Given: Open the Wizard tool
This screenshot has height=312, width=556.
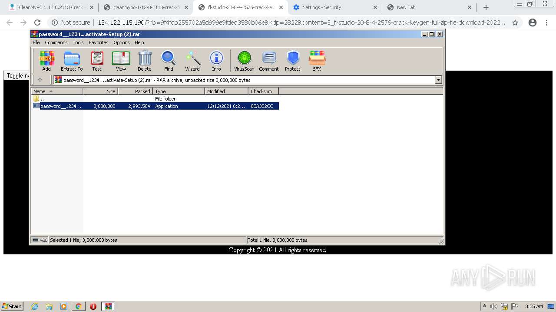Looking at the screenshot, I should (192, 61).
